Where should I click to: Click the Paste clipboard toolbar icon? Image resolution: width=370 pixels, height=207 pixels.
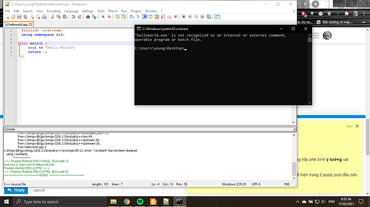[65, 17]
